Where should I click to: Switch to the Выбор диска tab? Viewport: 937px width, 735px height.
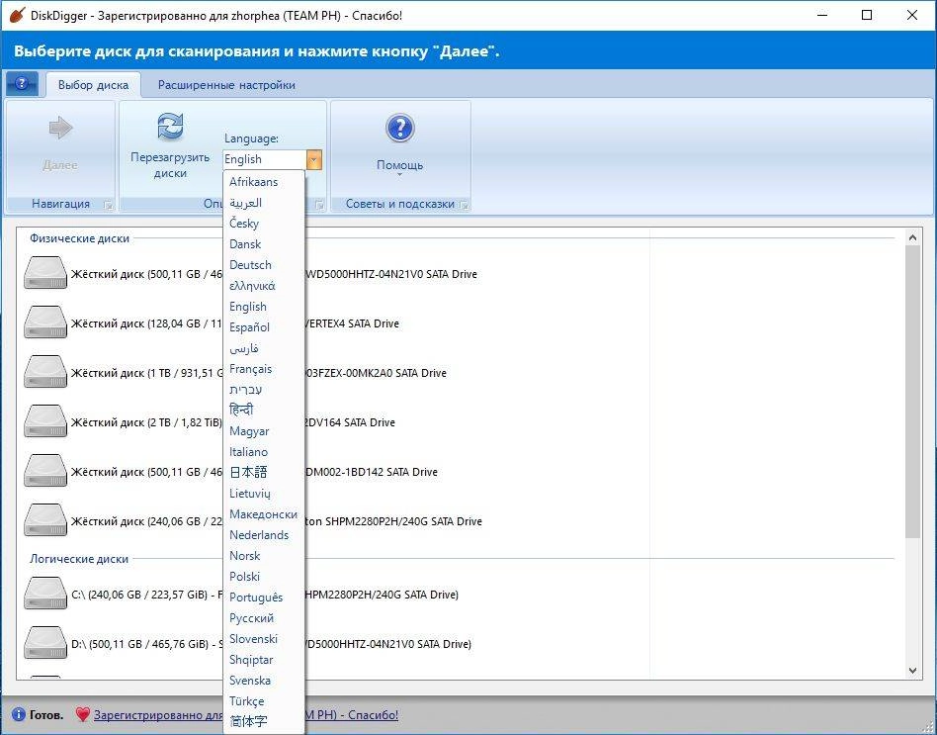(x=93, y=85)
